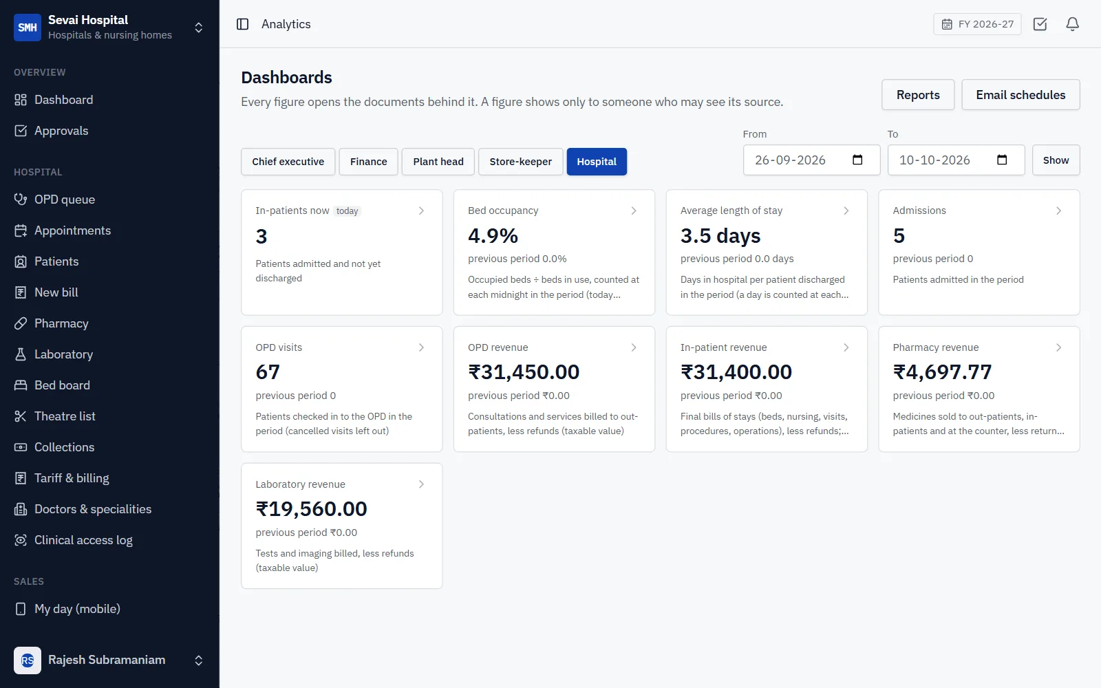The height and width of the screenshot is (688, 1101).
Task: Open the FY 2026-27 fiscal year selector
Action: (x=977, y=24)
